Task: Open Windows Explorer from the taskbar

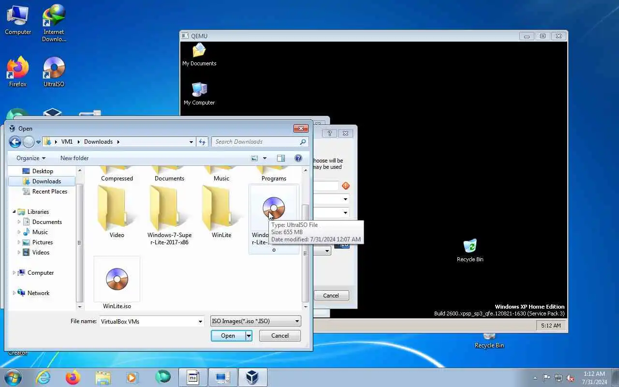Action: click(x=103, y=377)
